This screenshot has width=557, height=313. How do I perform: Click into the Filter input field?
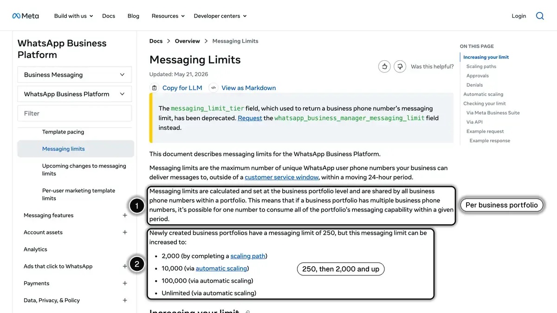pos(75,113)
